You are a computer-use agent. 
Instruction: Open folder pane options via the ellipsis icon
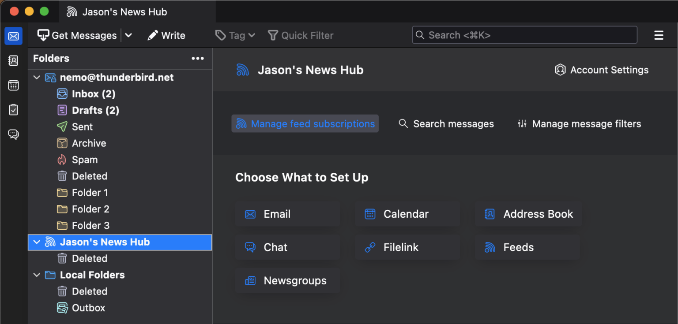point(198,58)
